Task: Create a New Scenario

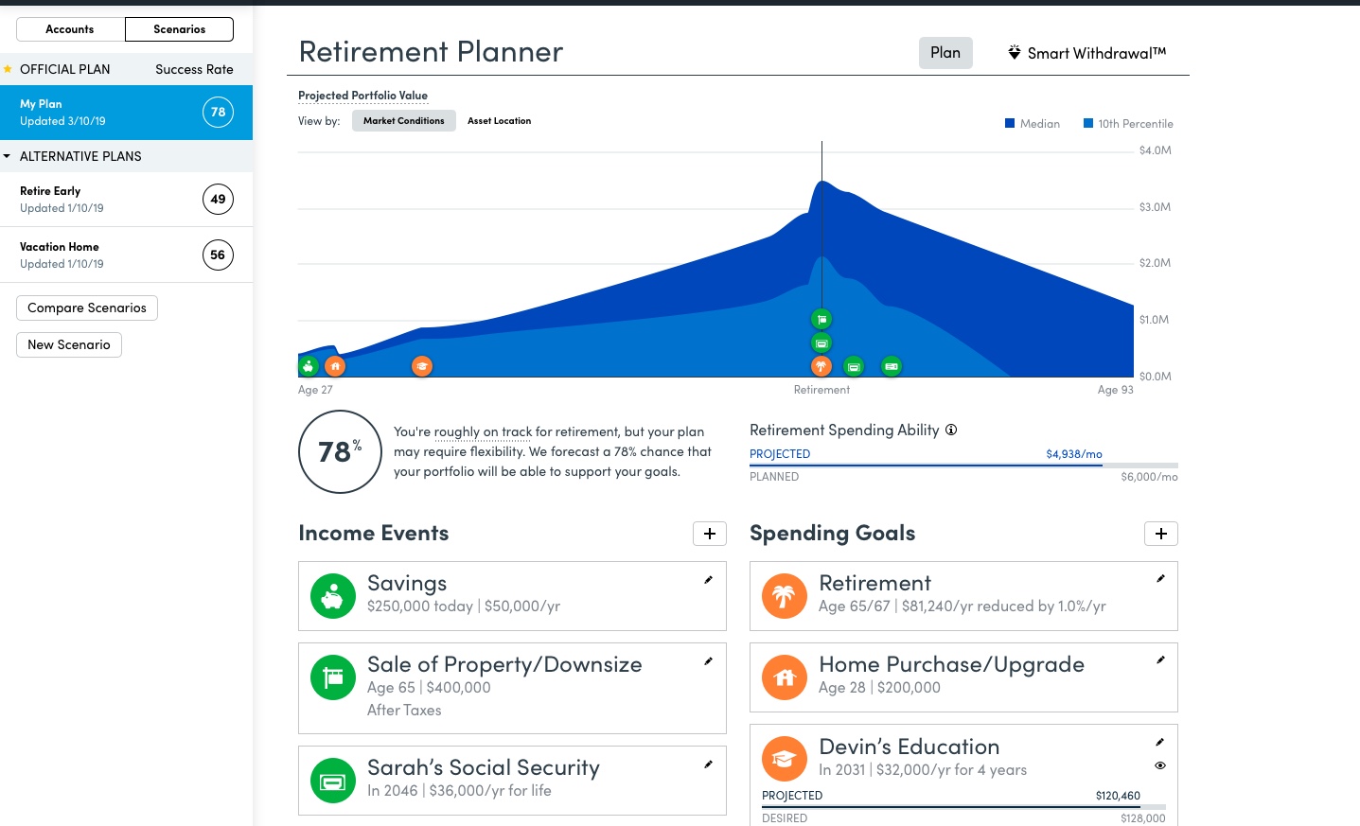Action: click(69, 345)
